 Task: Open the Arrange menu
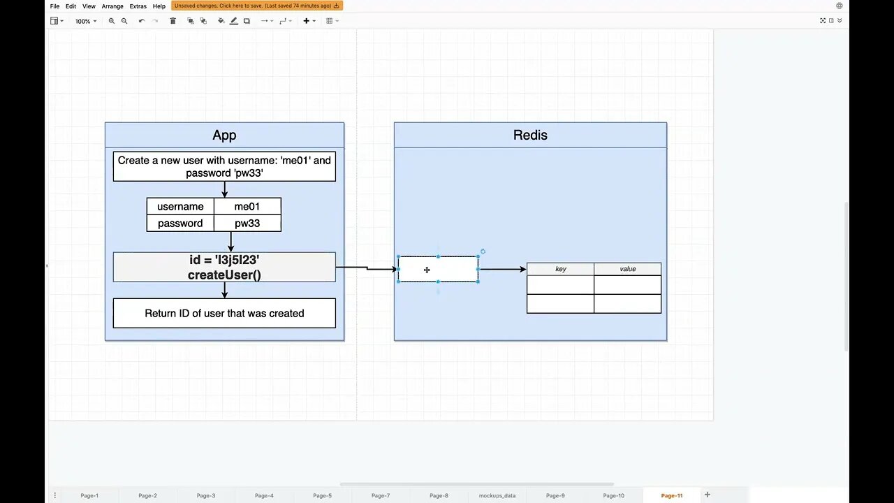pos(112,6)
